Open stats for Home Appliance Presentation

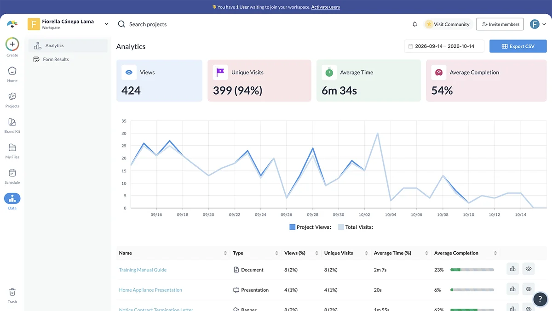click(x=512, y=289)
